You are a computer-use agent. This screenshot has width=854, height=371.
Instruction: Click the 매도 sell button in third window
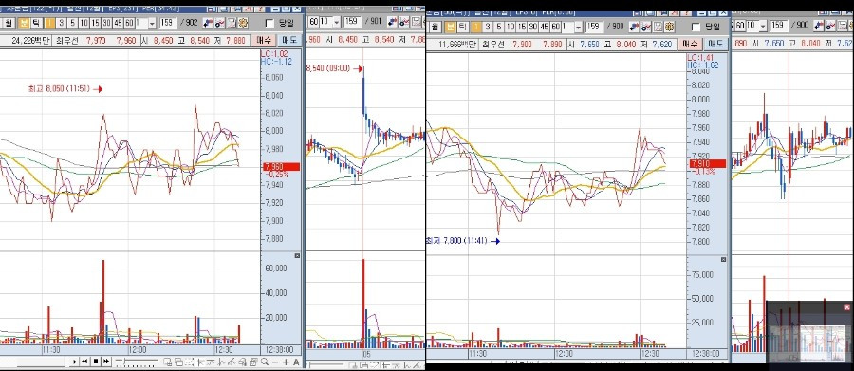[x=715, y=45]
